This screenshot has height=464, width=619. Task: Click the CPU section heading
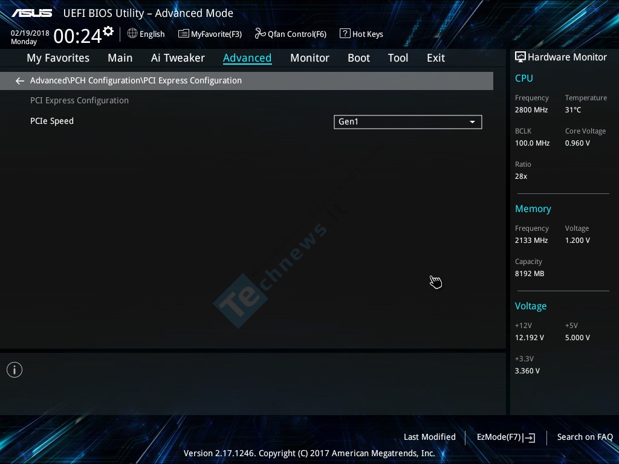point(524,78)
